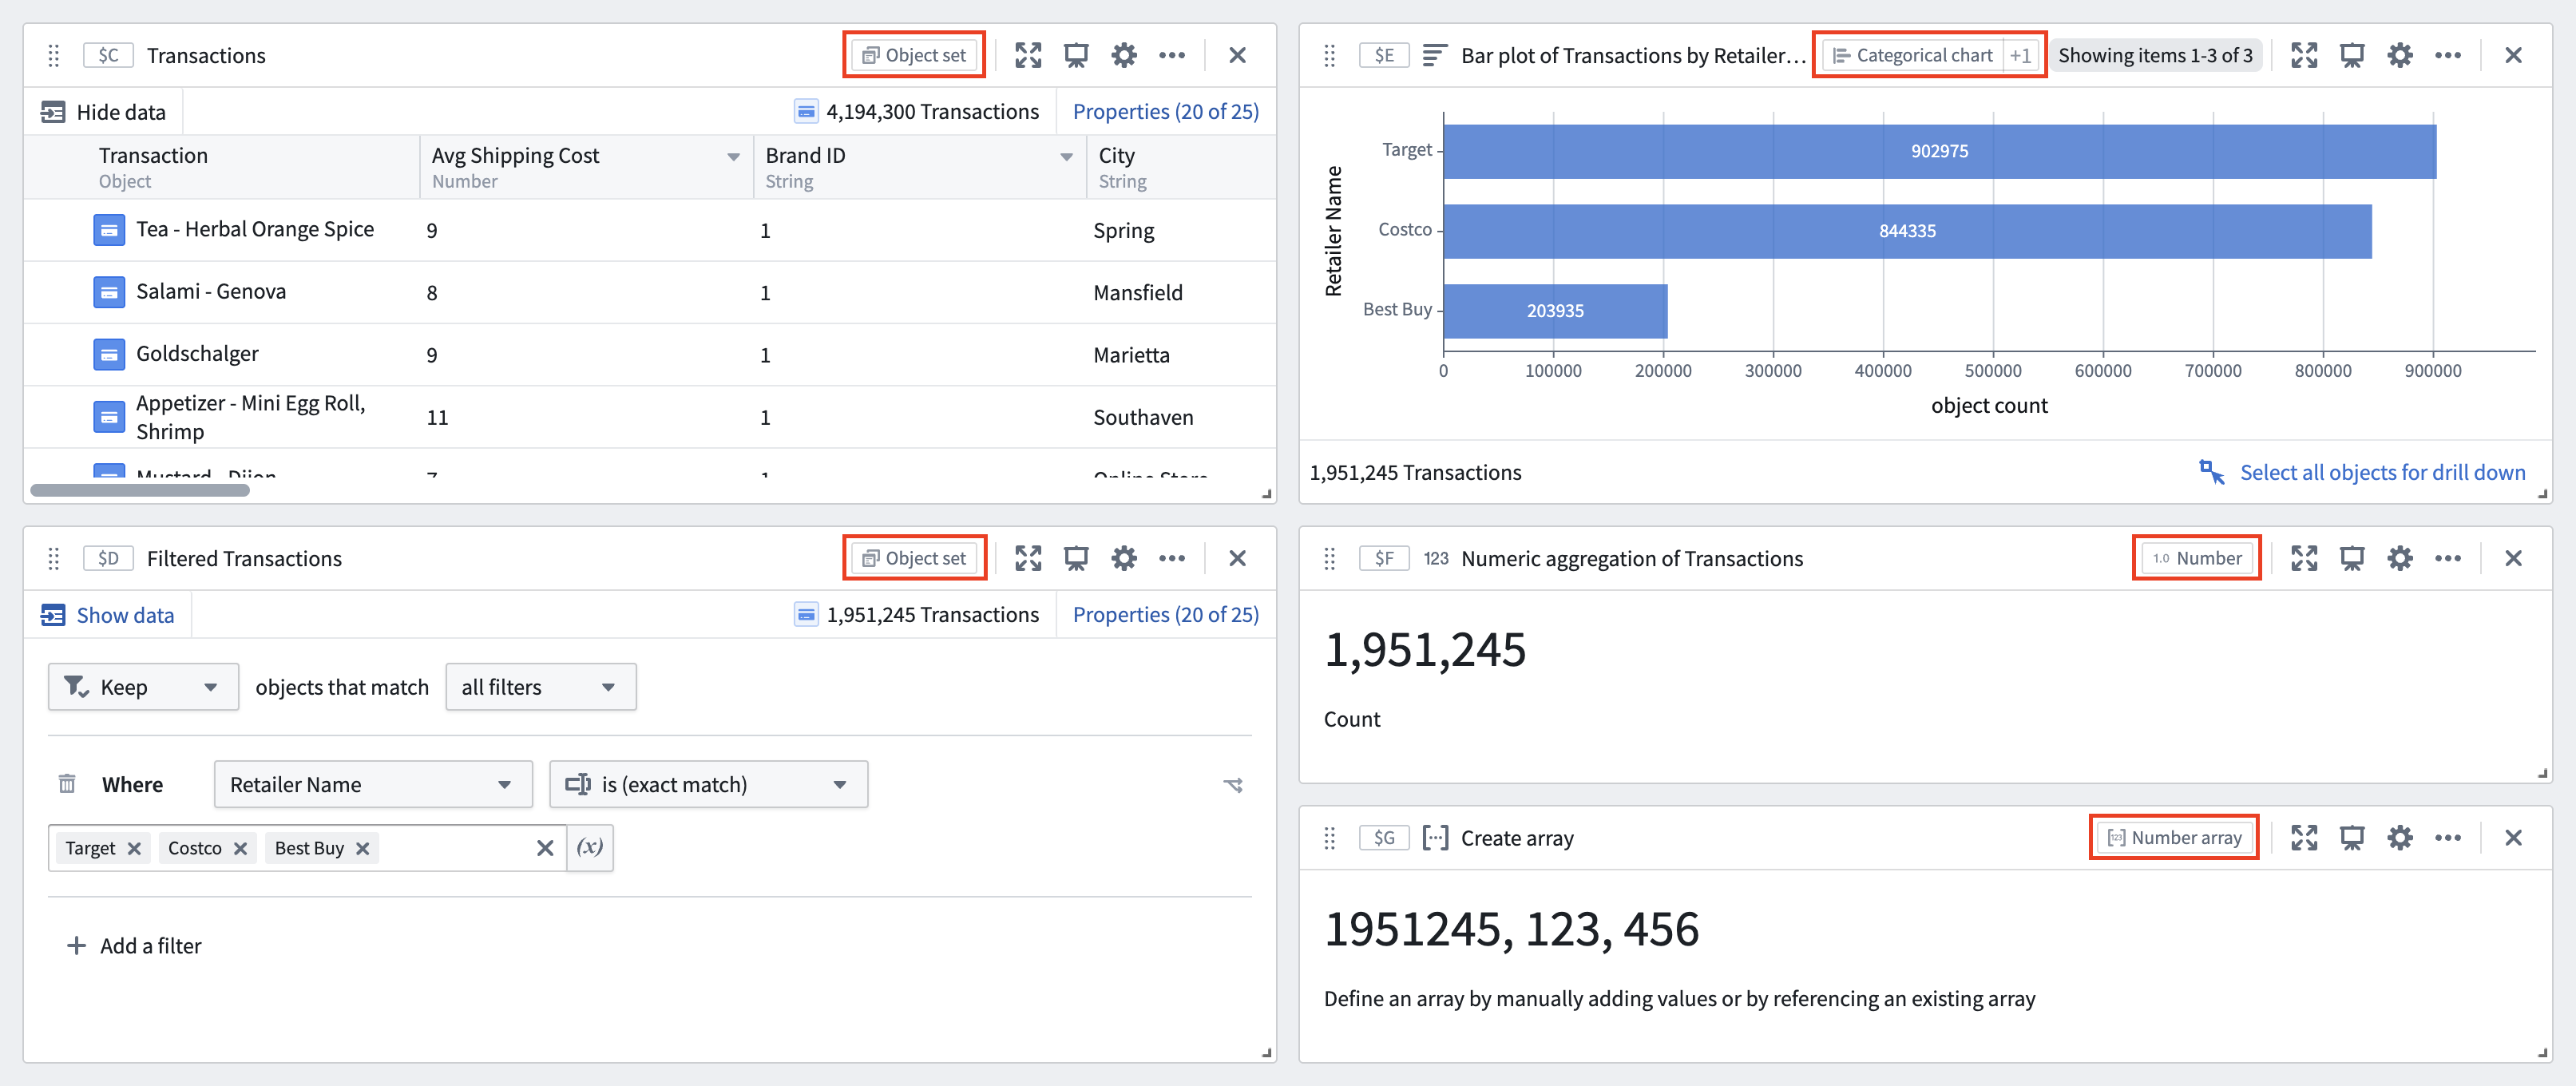Click Add a filter button
The image size is (2576, 1086).
click(x=133, y=946)
